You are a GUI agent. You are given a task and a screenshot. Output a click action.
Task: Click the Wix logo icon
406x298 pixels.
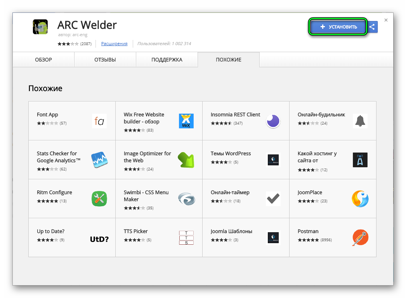pos(186,121)
